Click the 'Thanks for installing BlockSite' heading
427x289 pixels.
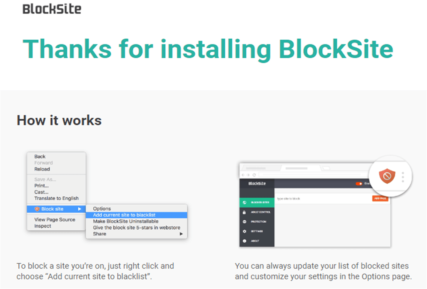click(208, 49)
